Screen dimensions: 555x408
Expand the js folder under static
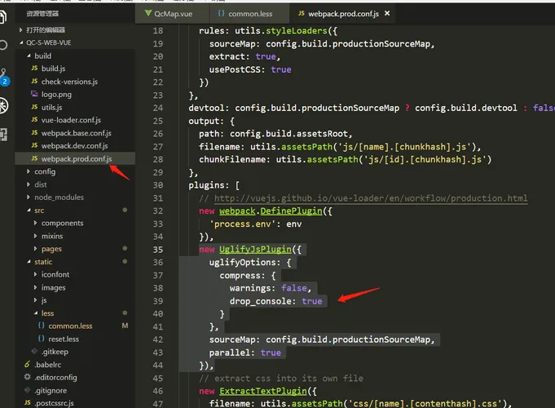click(35, 300)
